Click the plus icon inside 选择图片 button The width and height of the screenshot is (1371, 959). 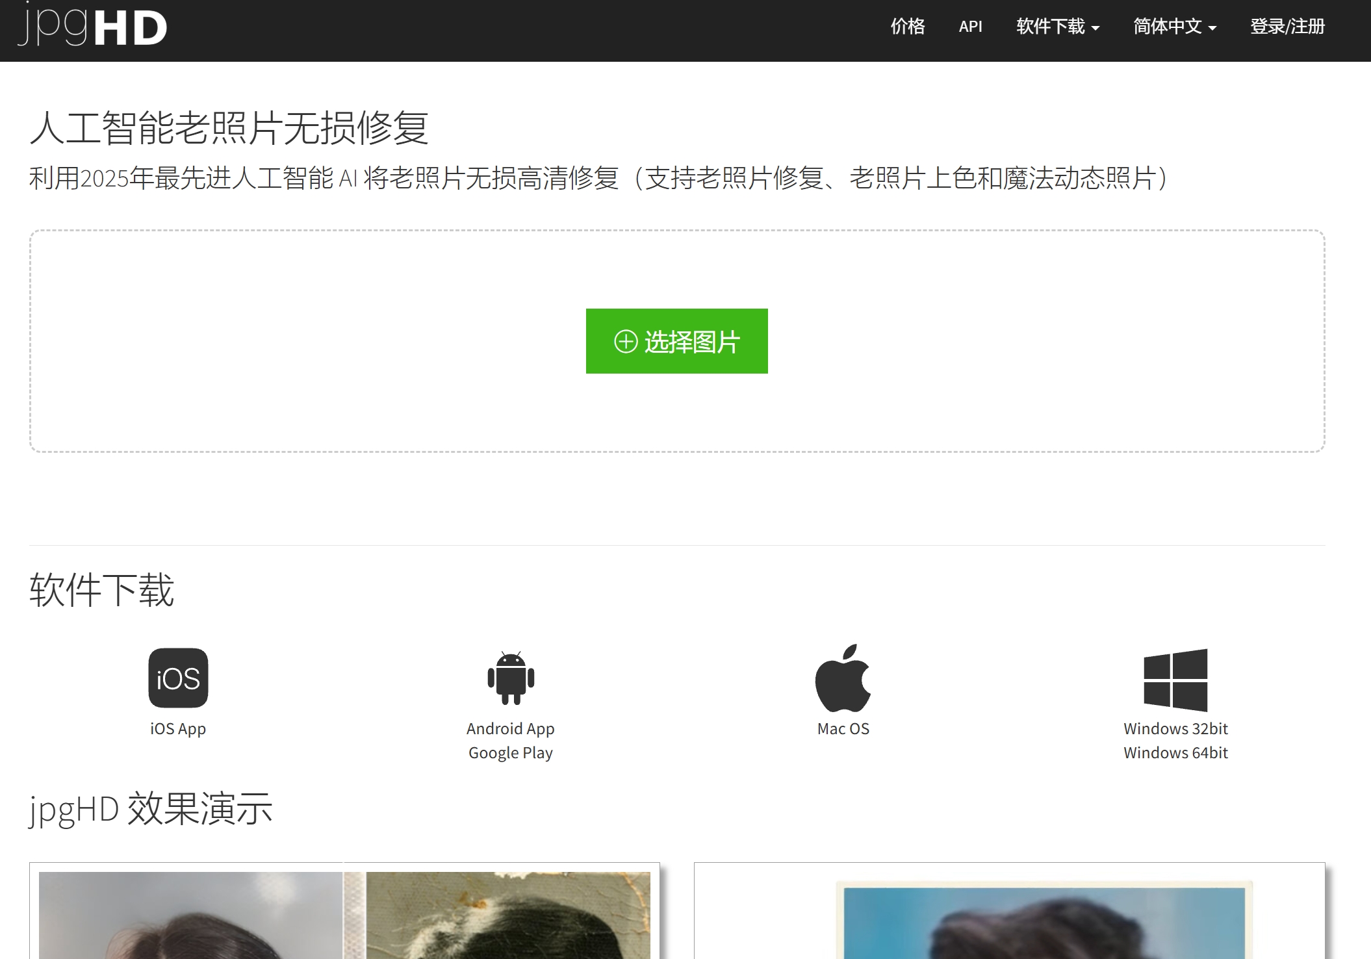point(626,341)
